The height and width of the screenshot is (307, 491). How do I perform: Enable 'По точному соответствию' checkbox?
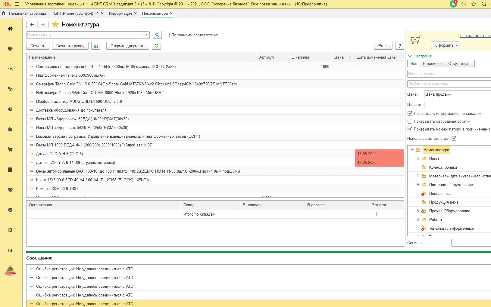pos(167,35)
